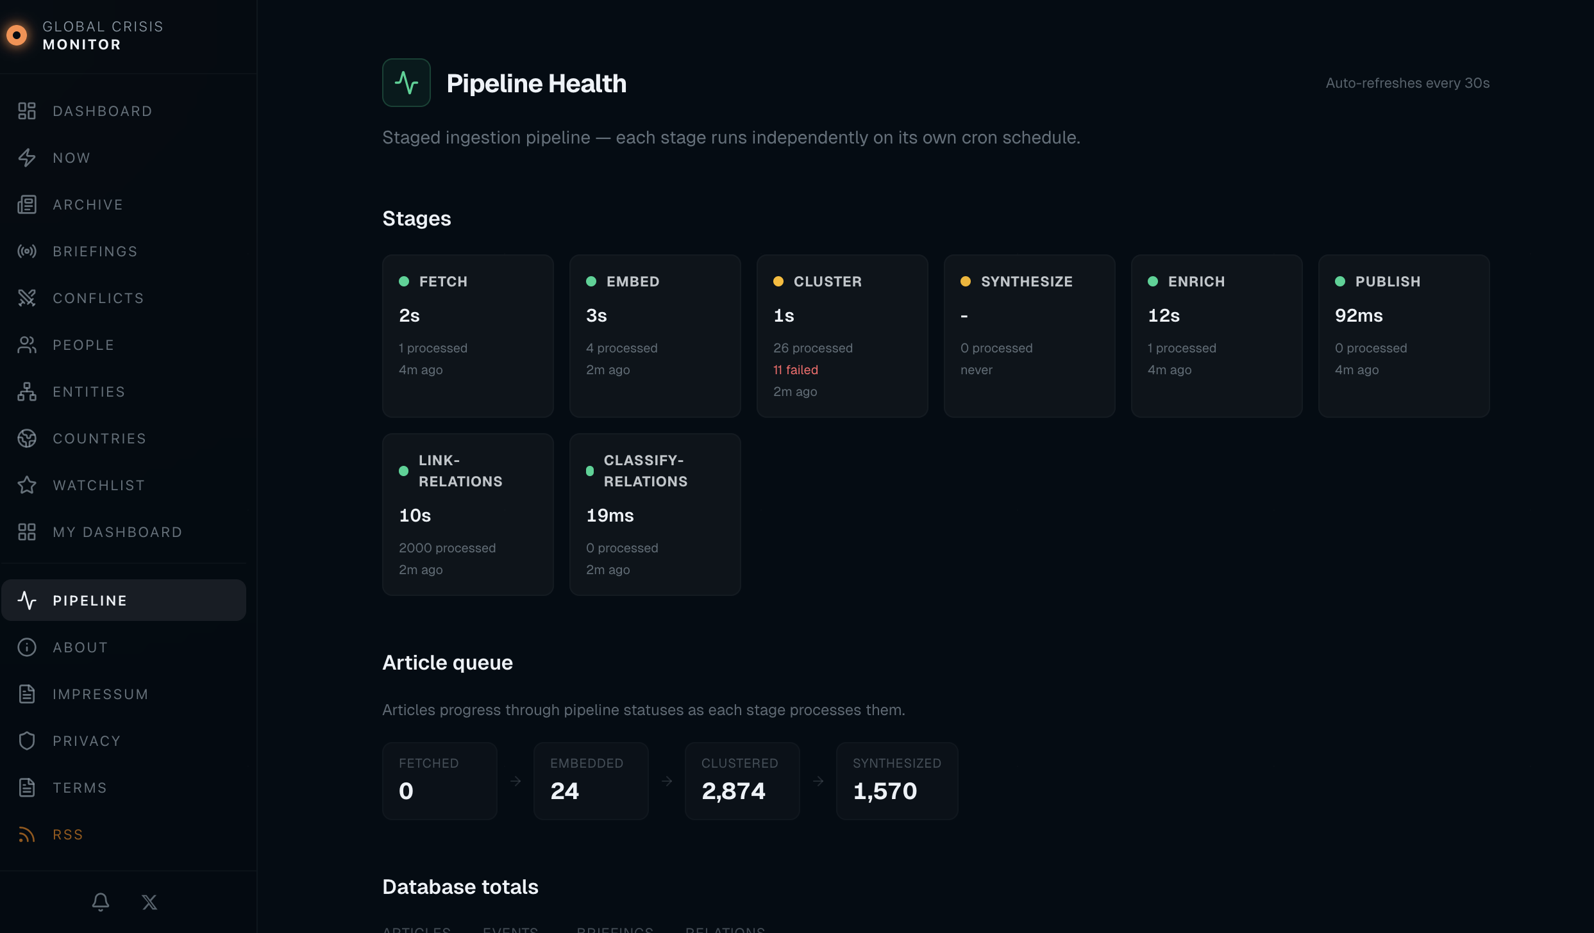Open the notification bell icon at bottom
This screenshot has height=933, width=1594.
click(100, 902)
